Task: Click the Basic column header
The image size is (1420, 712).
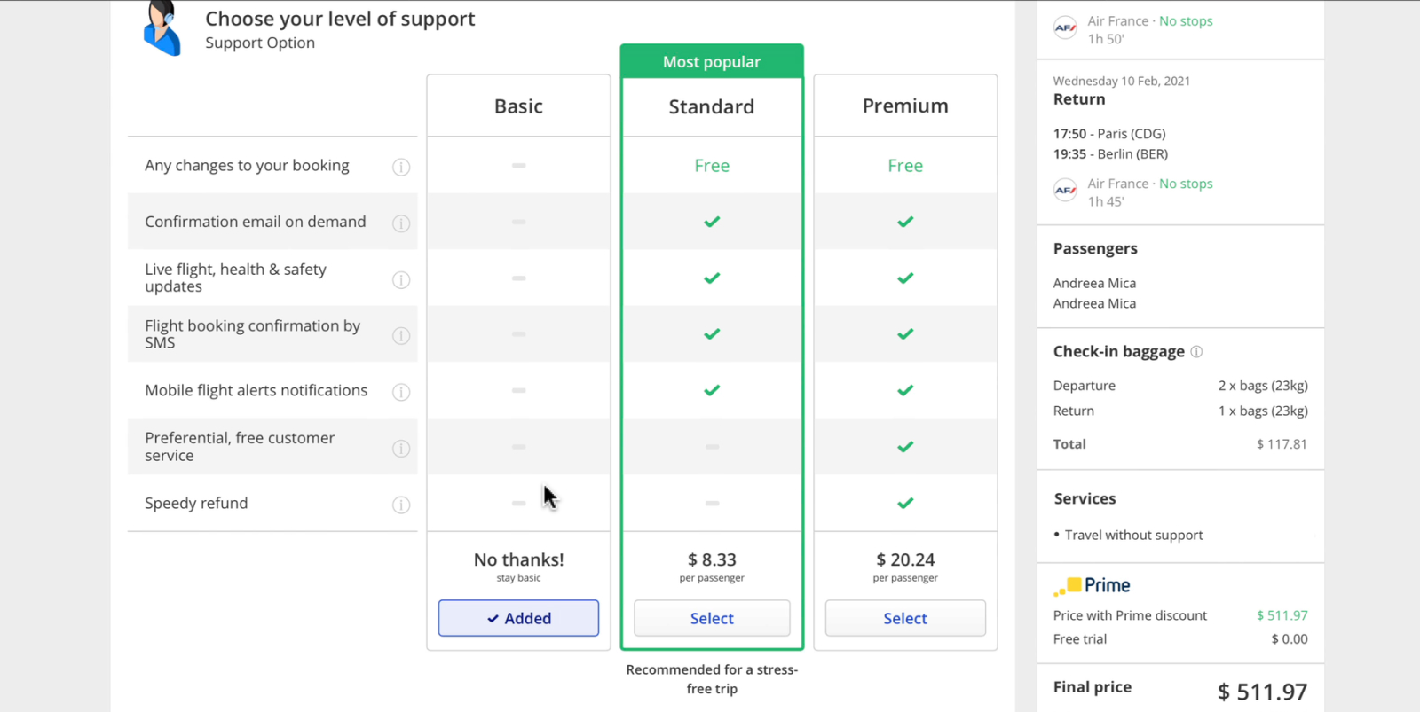Action: click(518, 106)
